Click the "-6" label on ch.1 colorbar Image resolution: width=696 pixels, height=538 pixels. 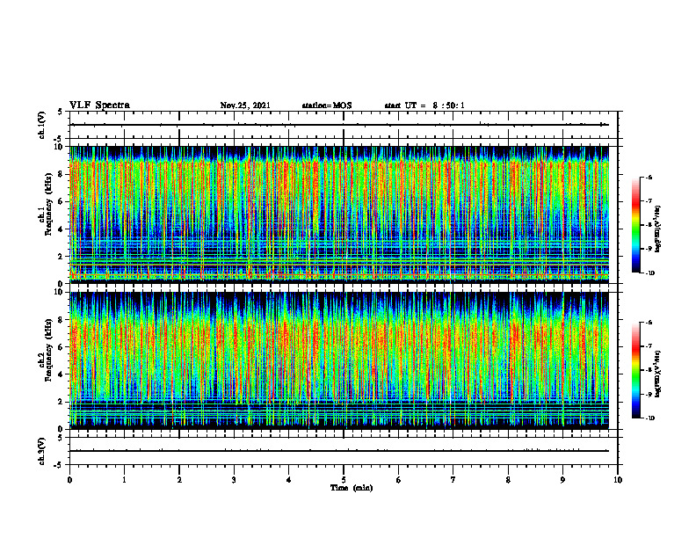(649, 178)
